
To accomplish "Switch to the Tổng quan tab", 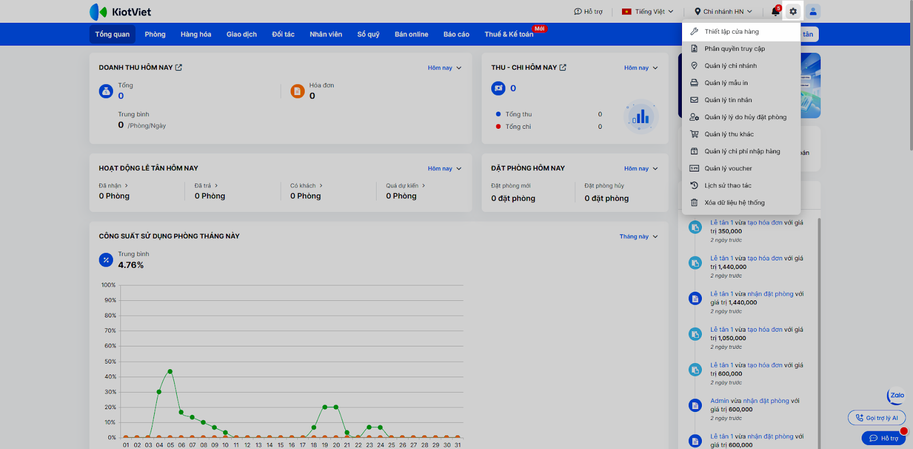I will [112, 34].
